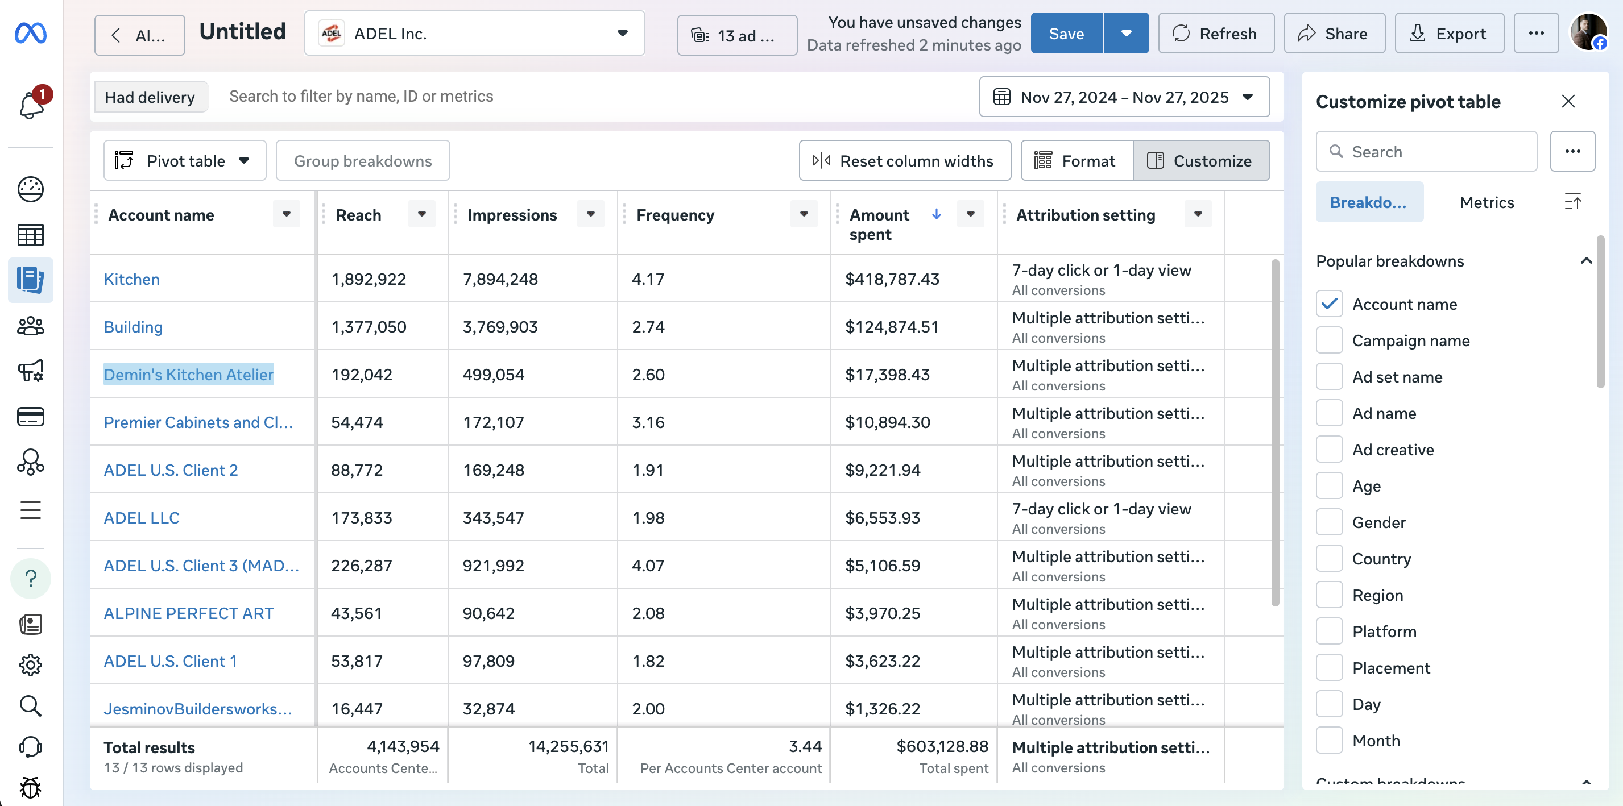Open the Billing card icon
1623x806 pixels.
[30, 416]
